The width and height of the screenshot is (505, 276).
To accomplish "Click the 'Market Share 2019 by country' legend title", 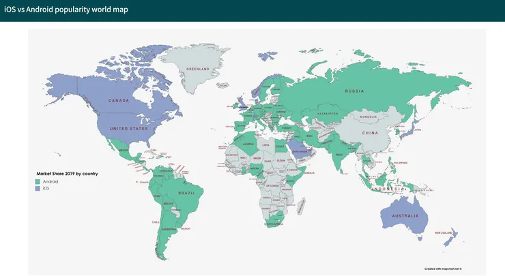I will pyautogui.click(x=67, y=174).
